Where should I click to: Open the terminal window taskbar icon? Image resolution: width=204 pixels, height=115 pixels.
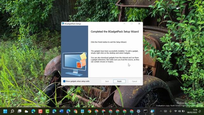145,111
